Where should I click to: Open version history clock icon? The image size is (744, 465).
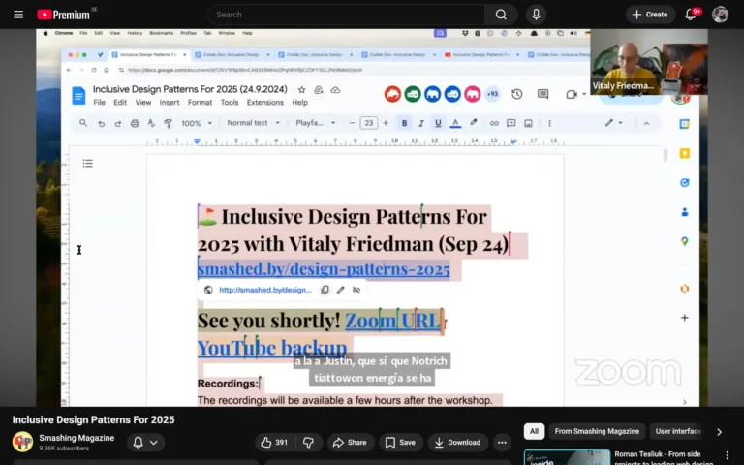click(517, 94)
